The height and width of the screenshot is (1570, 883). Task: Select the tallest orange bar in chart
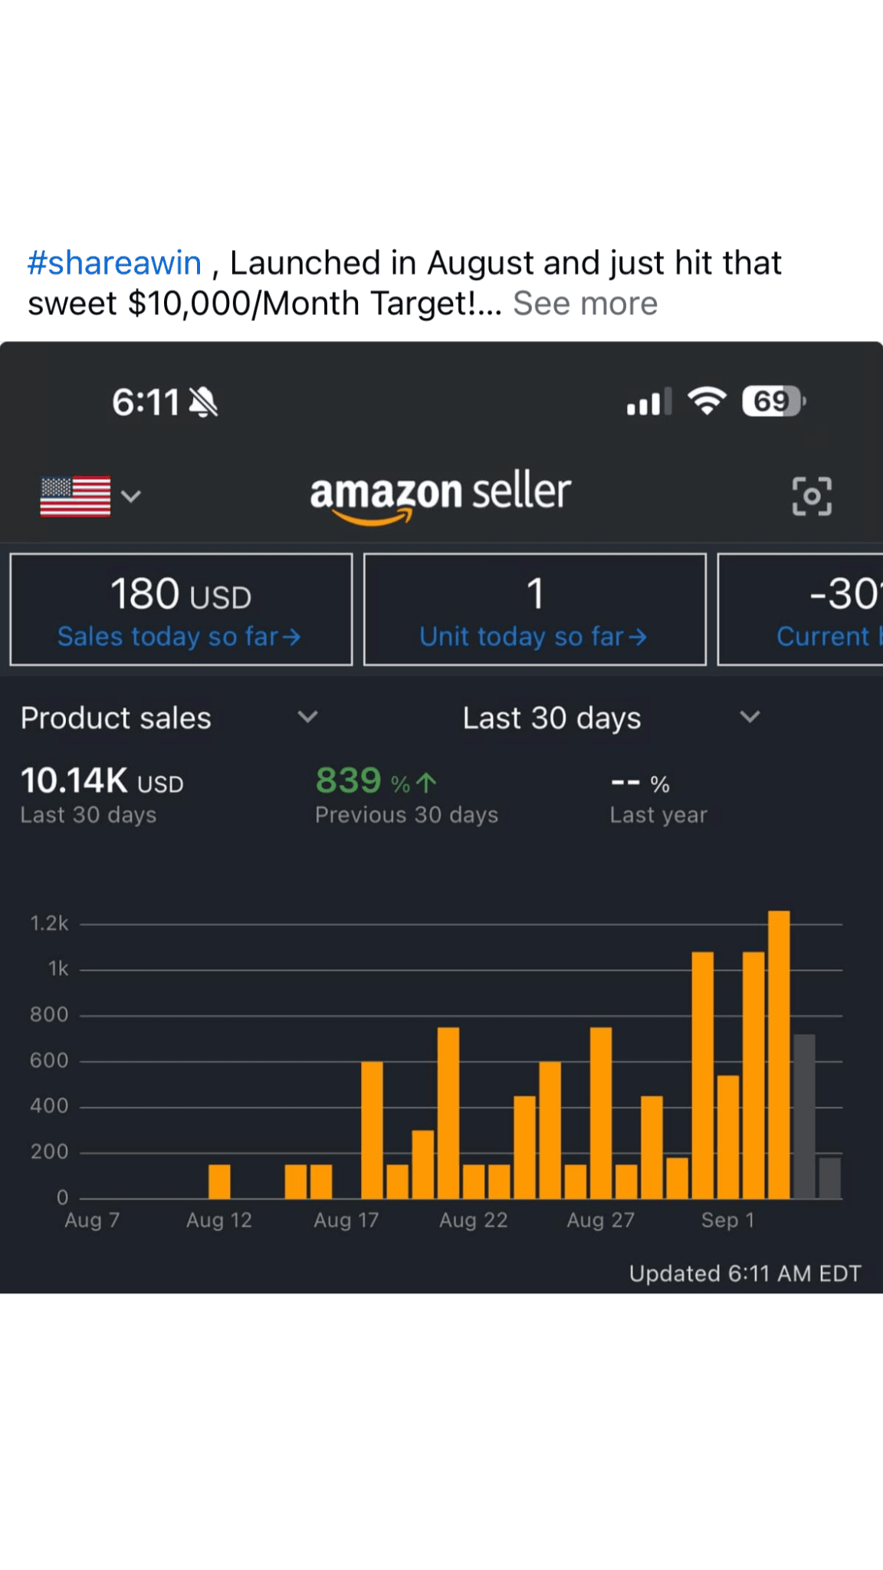point(779,1054)
